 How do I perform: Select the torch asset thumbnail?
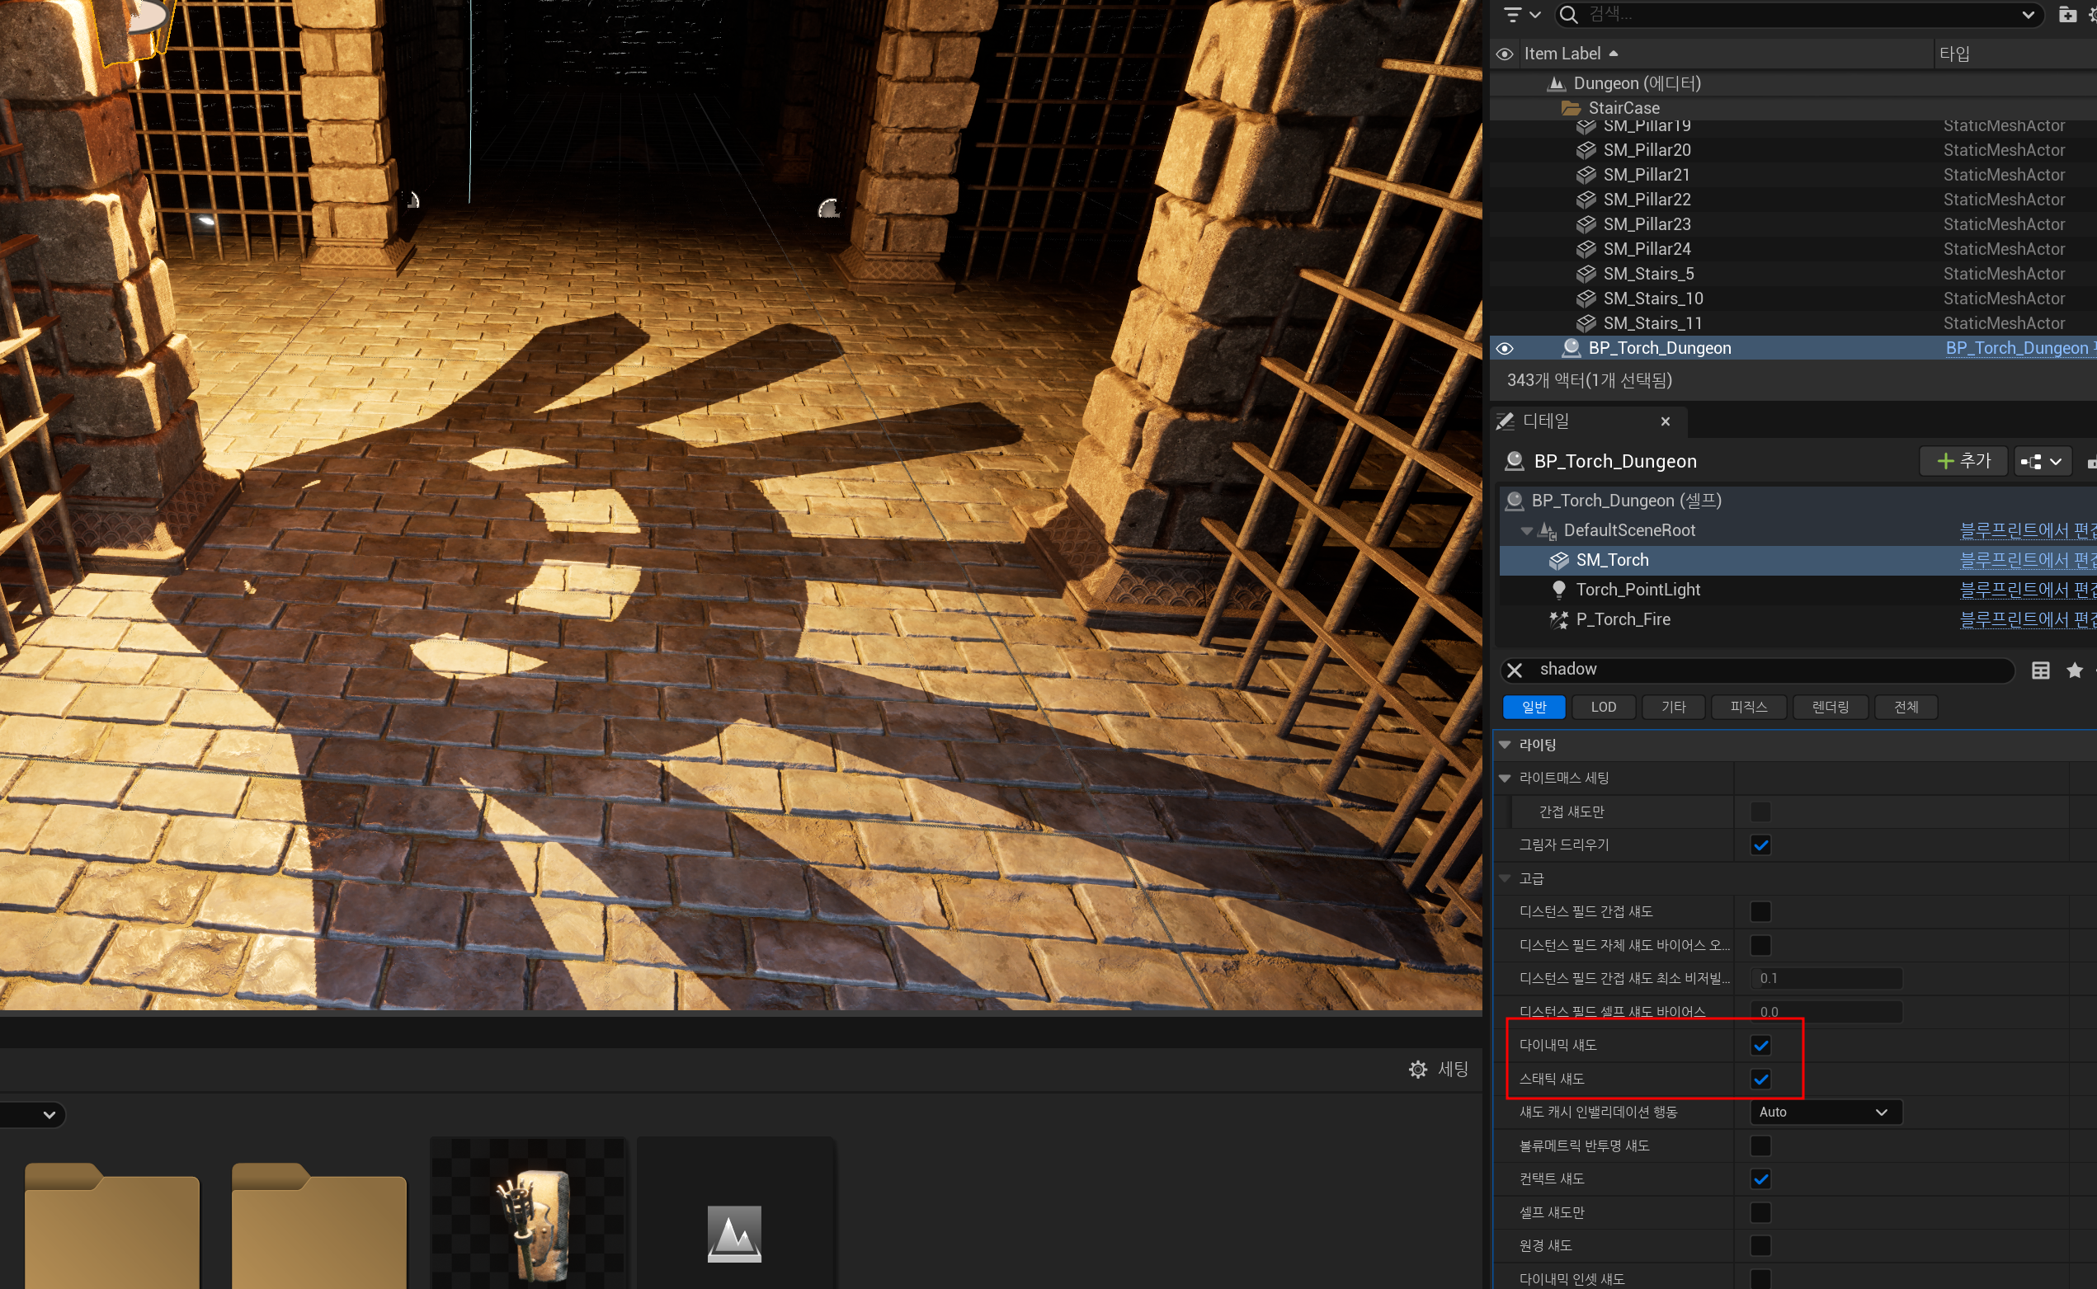point(529,1219)
